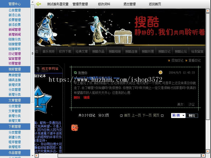Screen dimensions: 211x158
Task: Open 管理员管理 in top menu
Action: [x=80, y=4]
